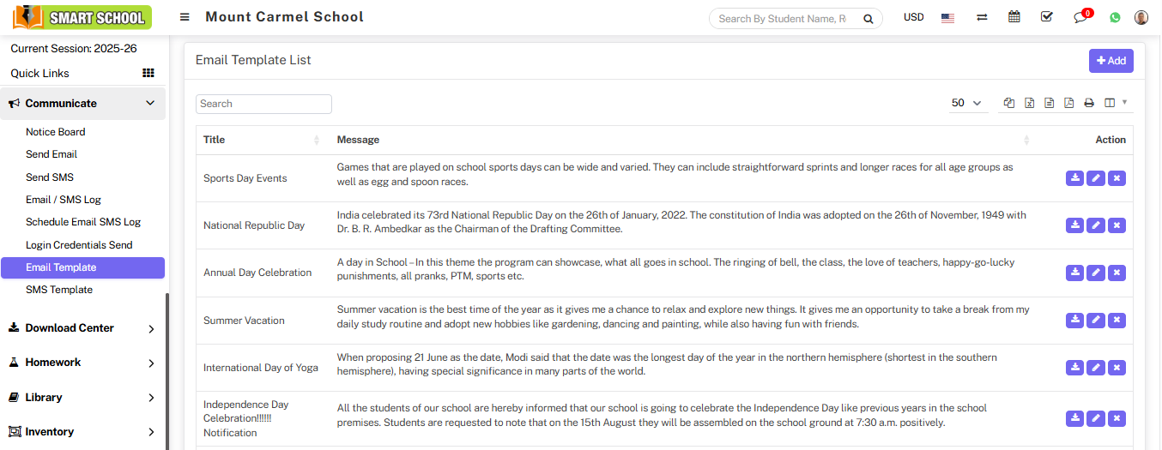Viewport: 1162px width, 450px height.
Task: Print the email template list
Action: tap(1089, 103)
